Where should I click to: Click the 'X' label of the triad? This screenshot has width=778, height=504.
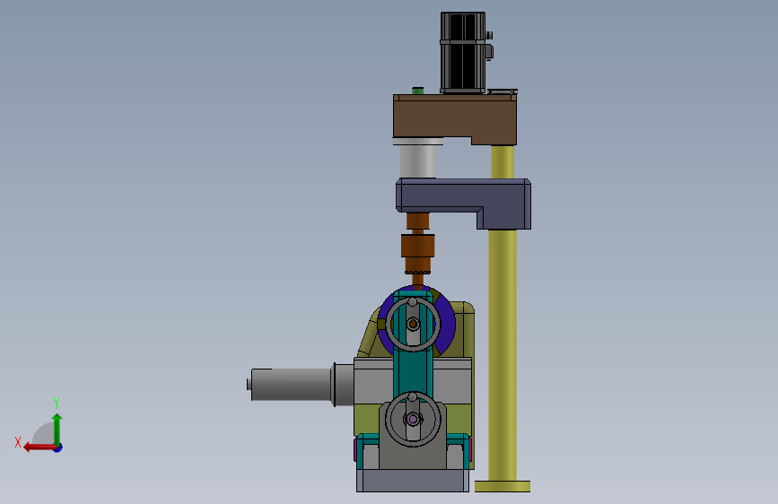18,442
